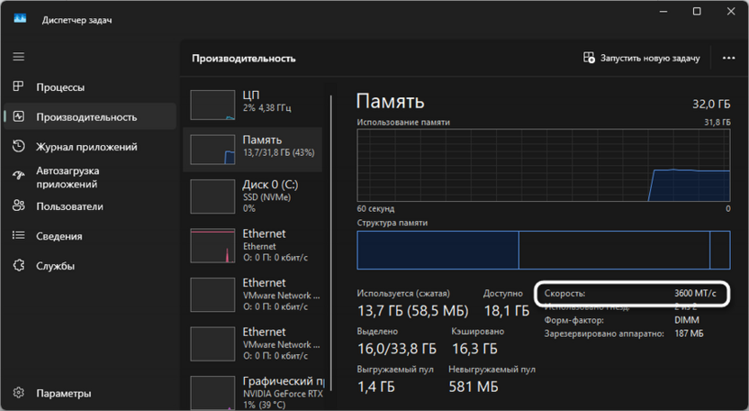Select the Память performance item
Viewport: 749px width, 411px height.
(252, 150)
